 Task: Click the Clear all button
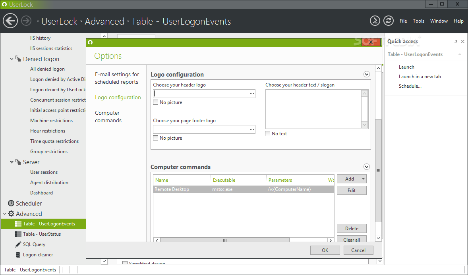352,239
